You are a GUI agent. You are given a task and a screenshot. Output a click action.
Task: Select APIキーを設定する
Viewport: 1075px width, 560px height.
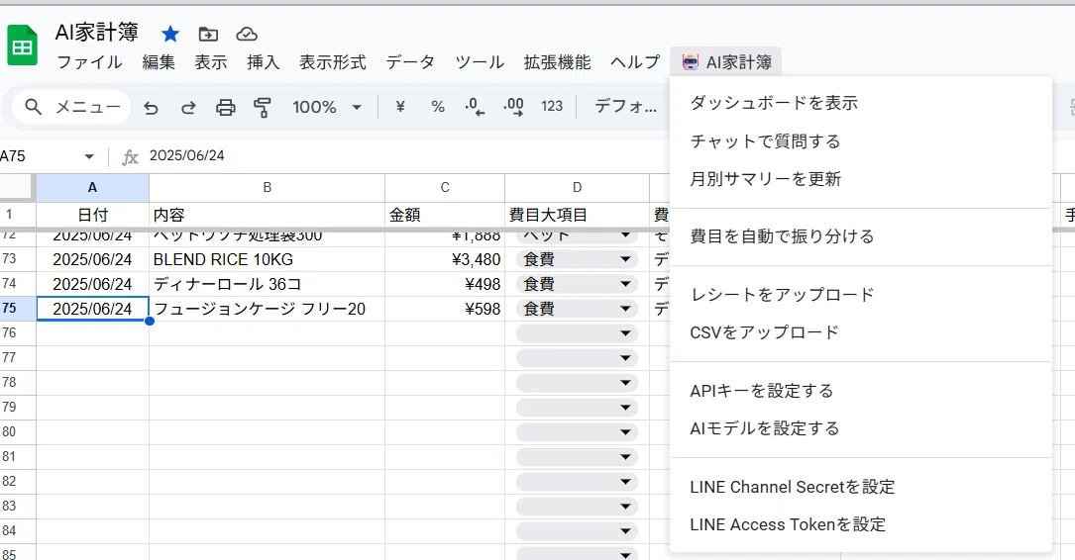(860, 391)
